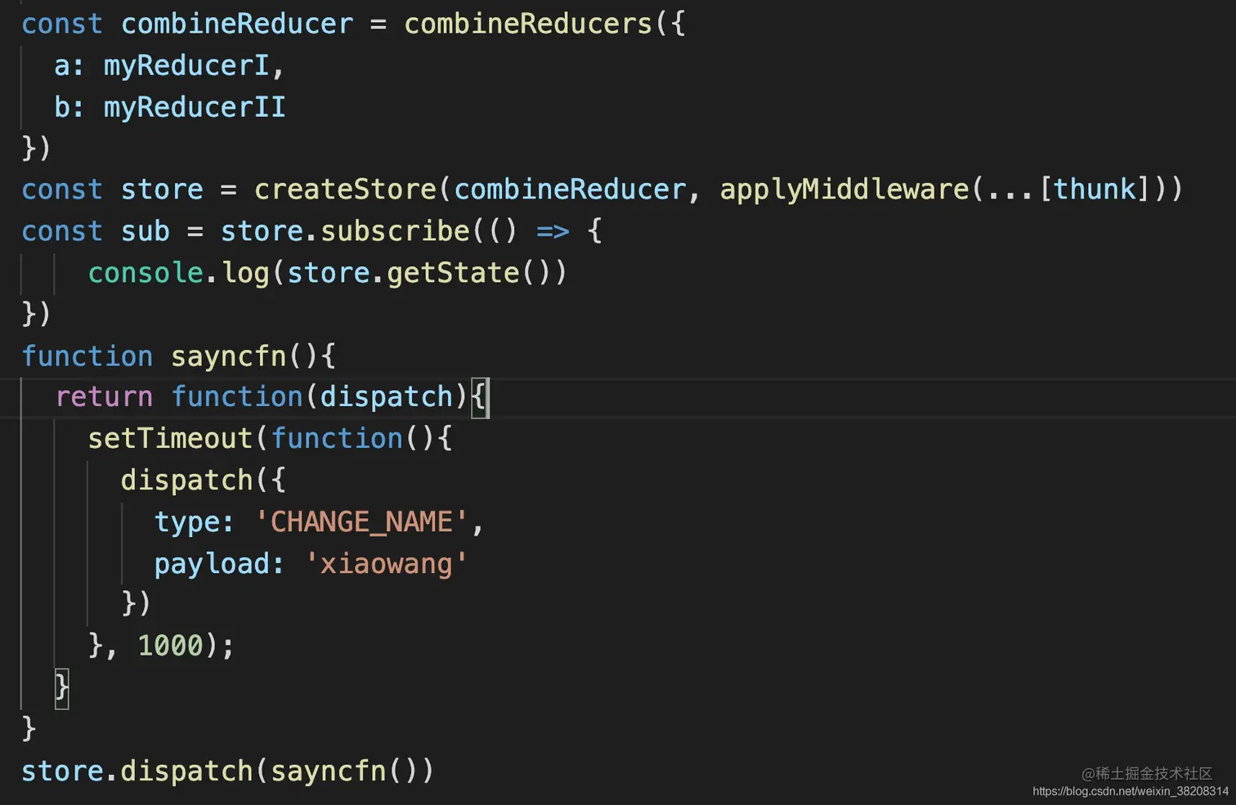Click the applyMiddleware function name

(x=844, y=190)
